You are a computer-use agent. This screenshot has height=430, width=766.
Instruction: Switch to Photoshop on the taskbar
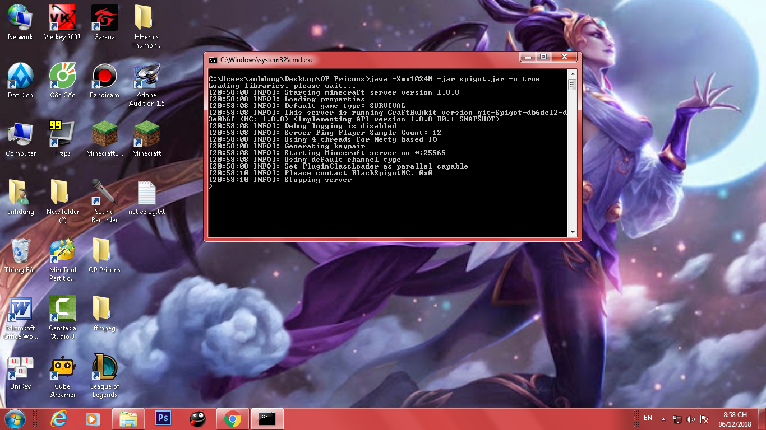tap(163, 419)
